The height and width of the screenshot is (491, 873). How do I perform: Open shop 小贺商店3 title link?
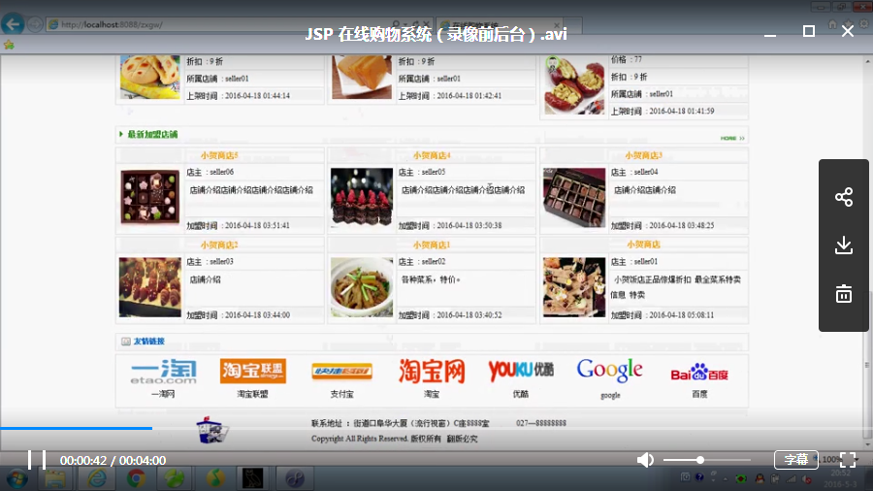coord(644,155)
